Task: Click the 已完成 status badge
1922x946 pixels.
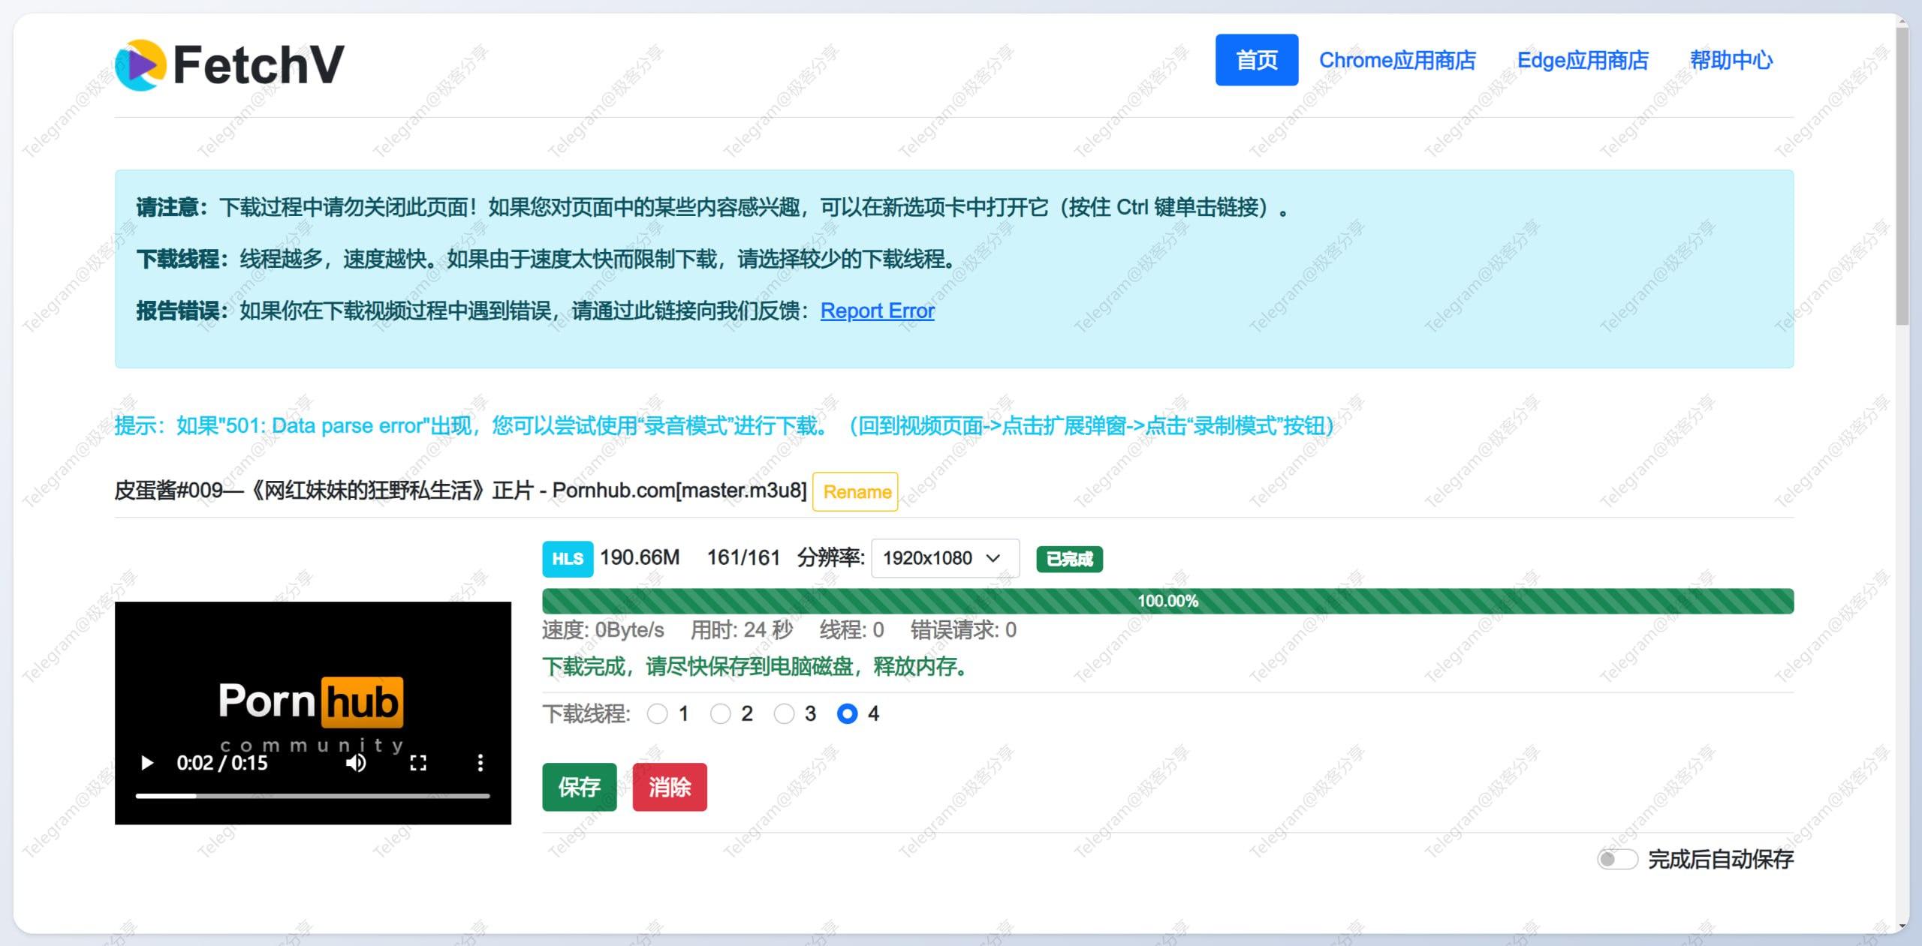Action: [x=1069, y=559]
